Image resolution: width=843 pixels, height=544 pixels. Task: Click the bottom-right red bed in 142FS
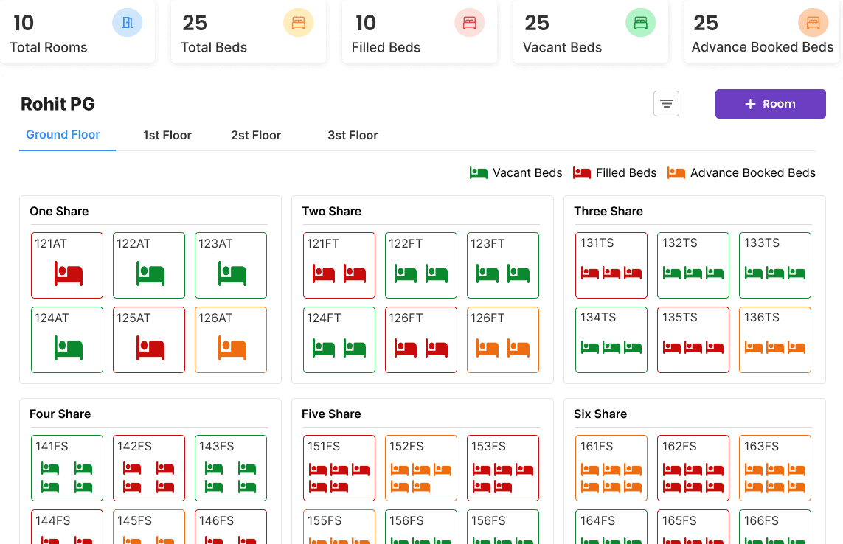coord(165,487)
